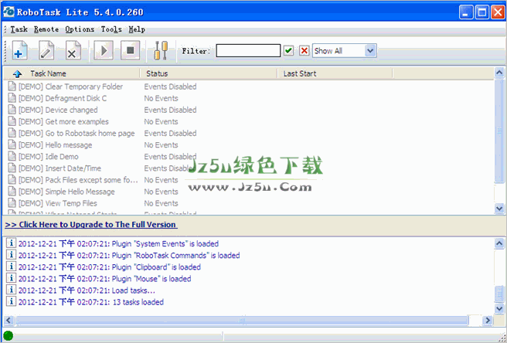Viewport: 507px width, 343px height.
Task: Select the log entry about RoboTask Commands plugin
Action: click(129, 256)
